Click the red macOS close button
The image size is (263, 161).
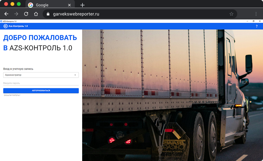pos(6,4)
